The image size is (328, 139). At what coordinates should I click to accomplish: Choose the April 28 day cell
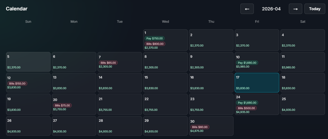(120, 126)
